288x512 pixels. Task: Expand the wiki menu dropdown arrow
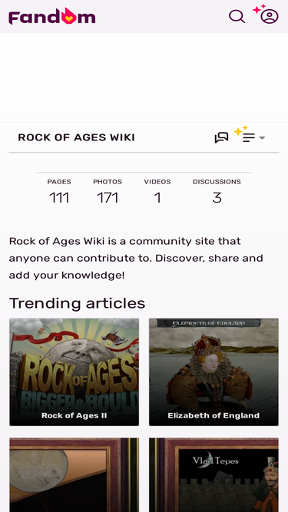[x=262, y=138]
